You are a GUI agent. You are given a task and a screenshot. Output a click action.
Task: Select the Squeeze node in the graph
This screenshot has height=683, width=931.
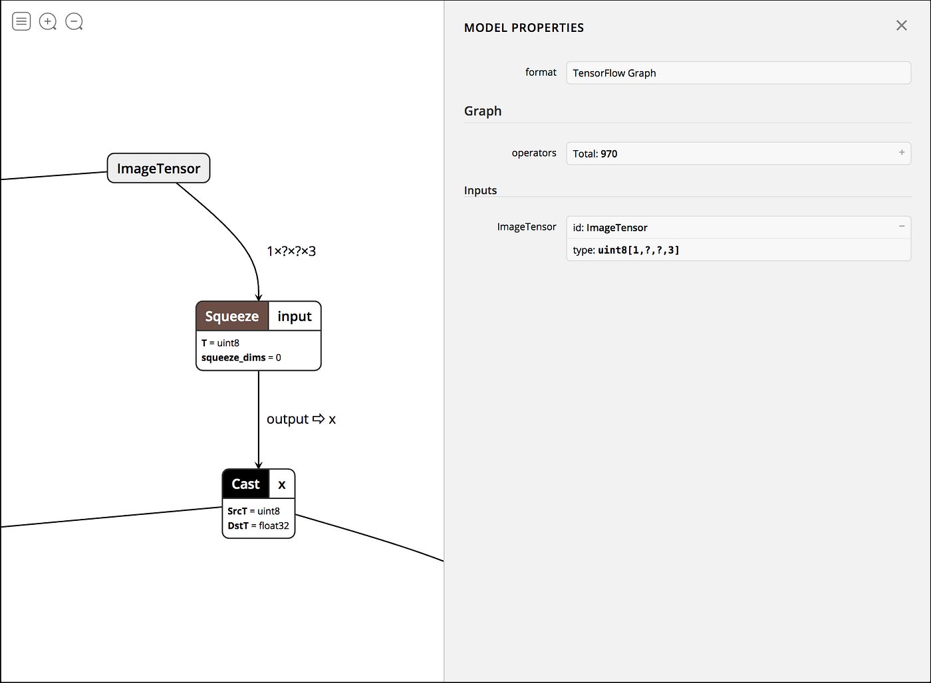pos(231,316)
